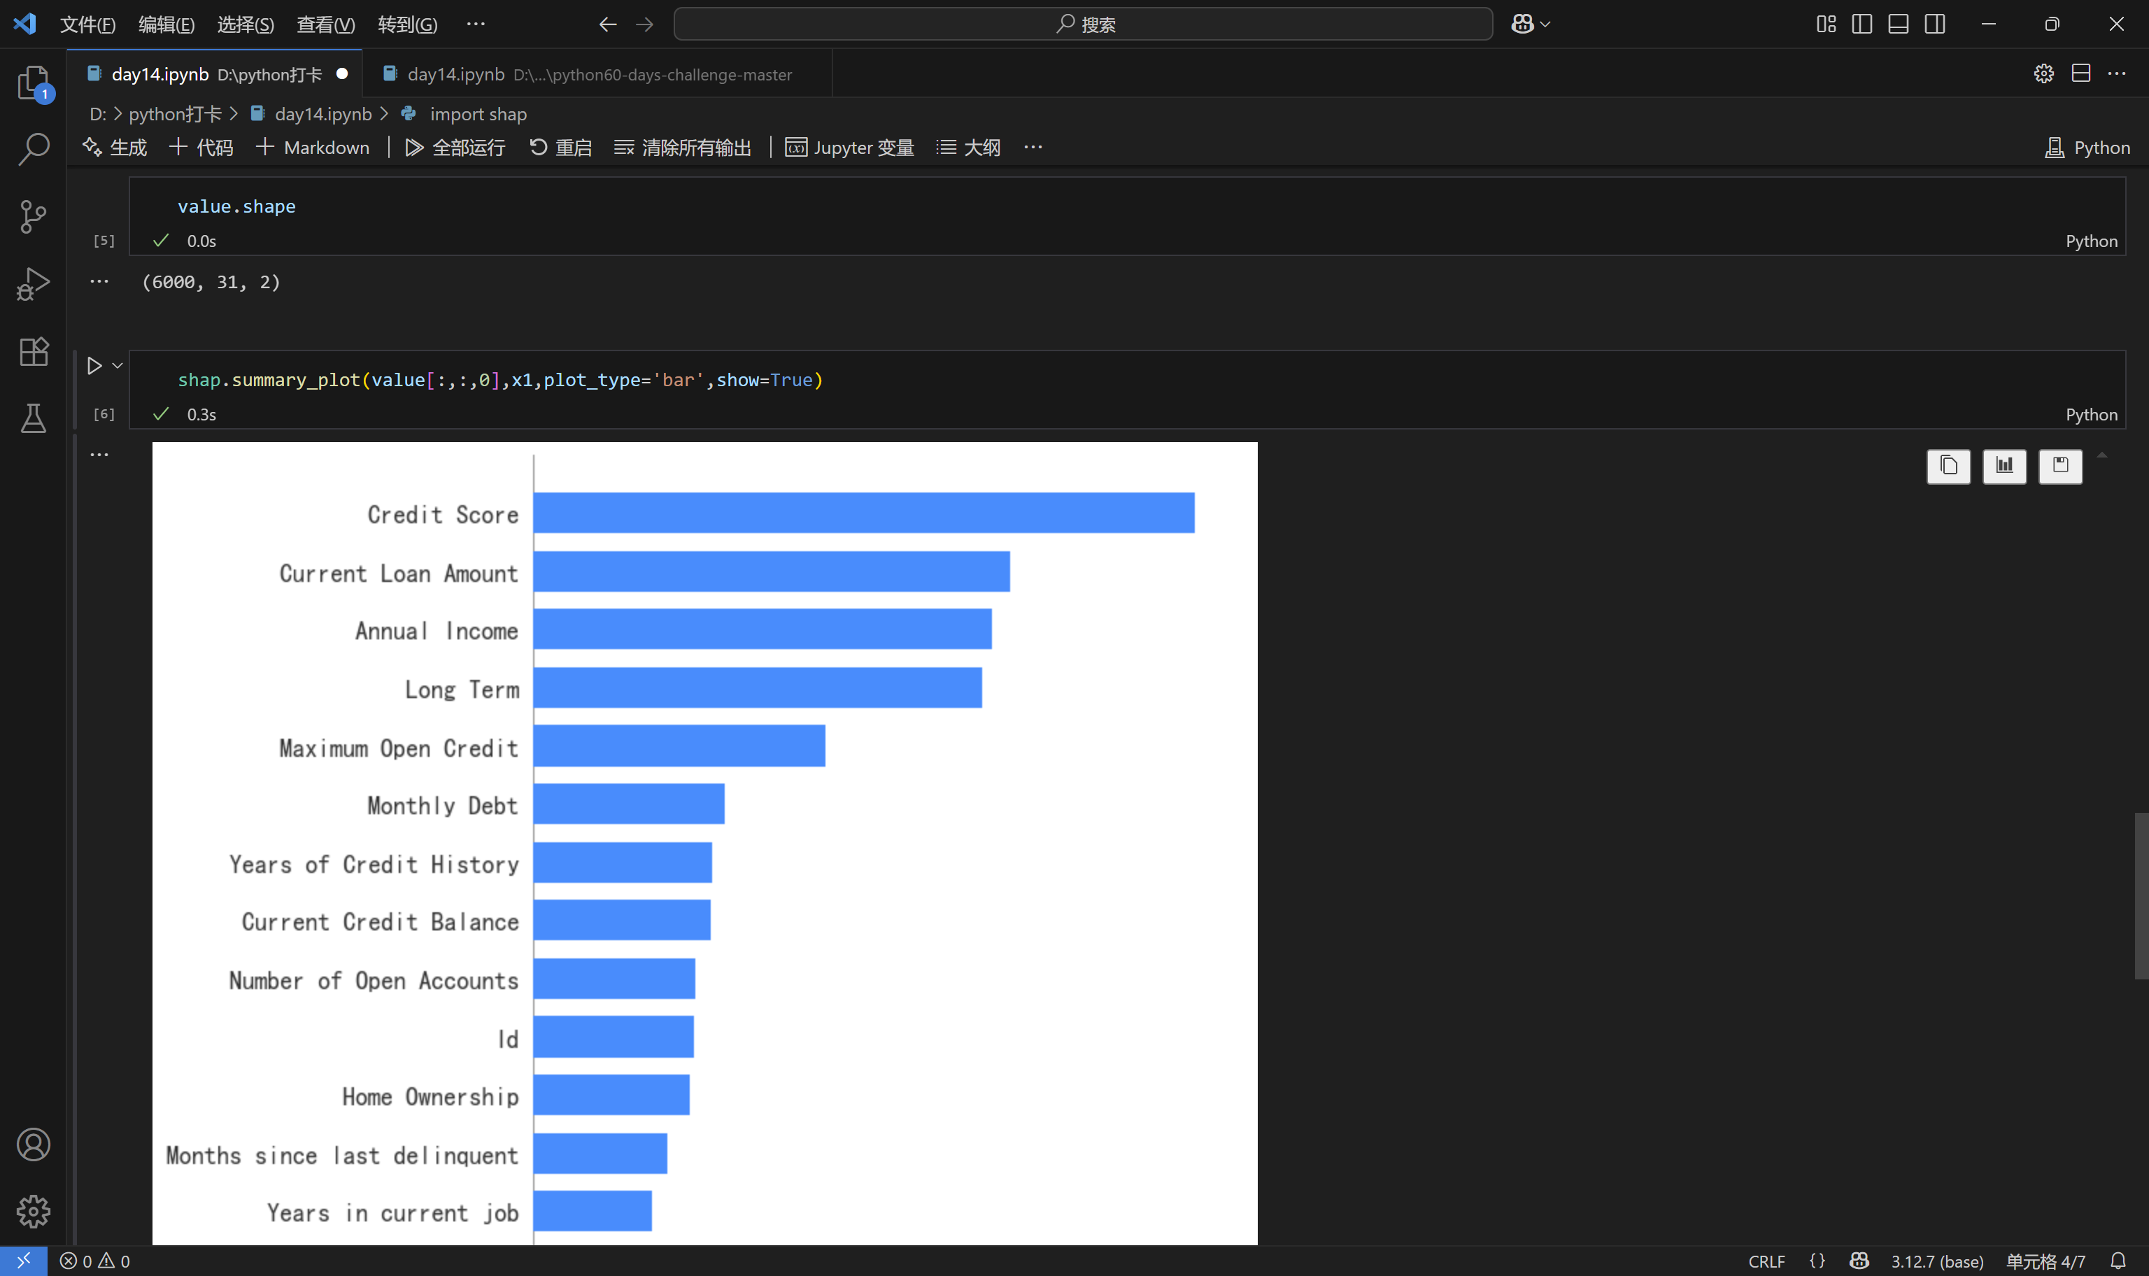Open the notifications bell in status bar
Screen dimensions: 2149x1276
(x=2118, y=1261)
